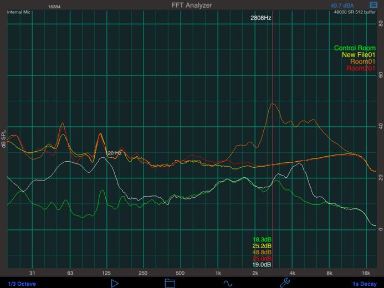Tap the 2k frequency axis label

[x=255, y=273]
